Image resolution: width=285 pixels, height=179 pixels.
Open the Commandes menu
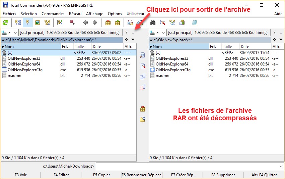[x=53, y=14]
